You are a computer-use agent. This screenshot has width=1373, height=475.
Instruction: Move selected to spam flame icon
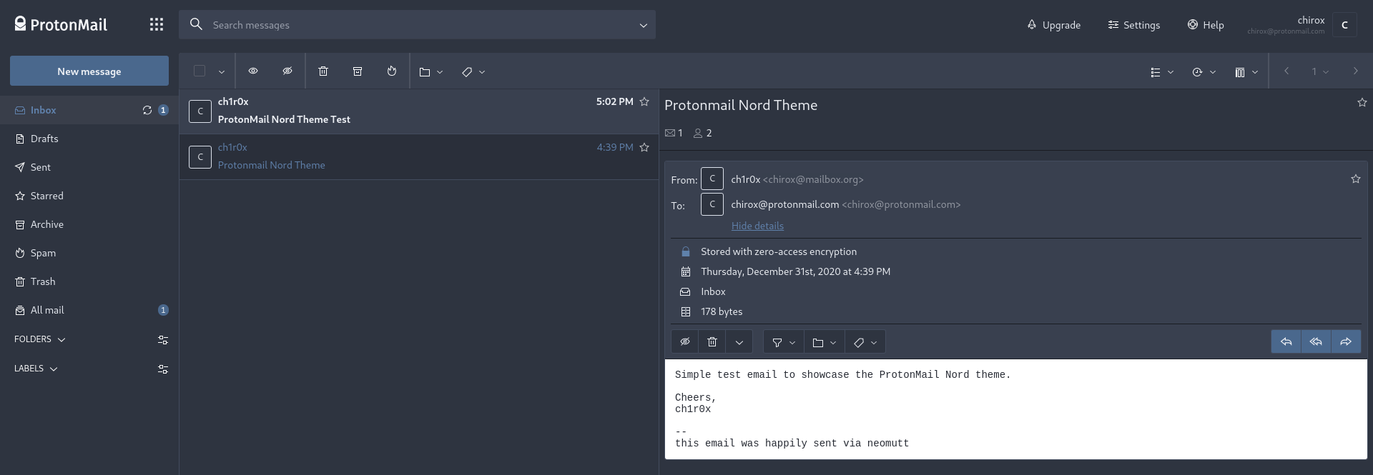(392, 71)
